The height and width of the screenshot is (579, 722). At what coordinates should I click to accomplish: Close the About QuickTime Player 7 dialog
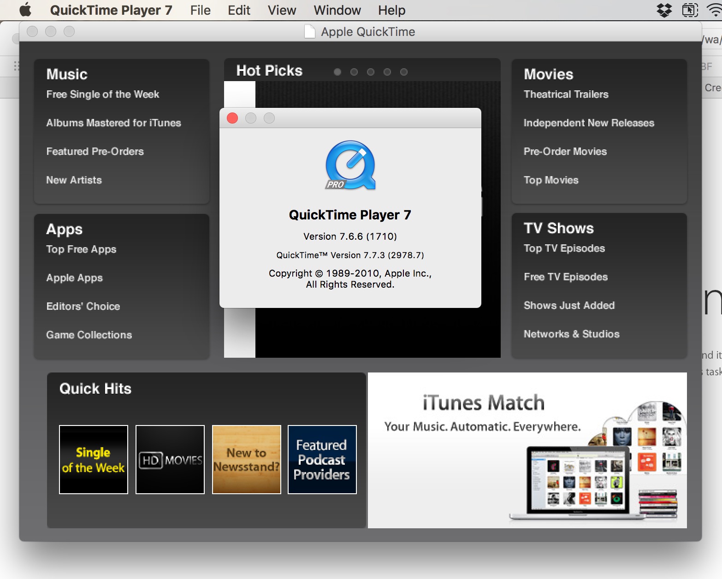click(232, 118)
